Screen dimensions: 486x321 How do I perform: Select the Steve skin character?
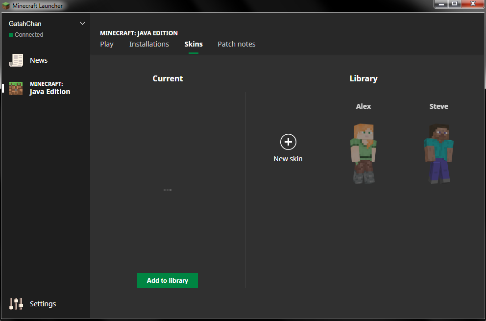point(438,153)
